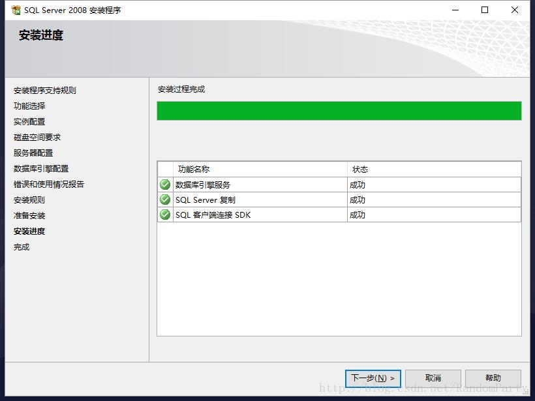Minimize the installer window

pyautogui.click(x=455, y=10)
